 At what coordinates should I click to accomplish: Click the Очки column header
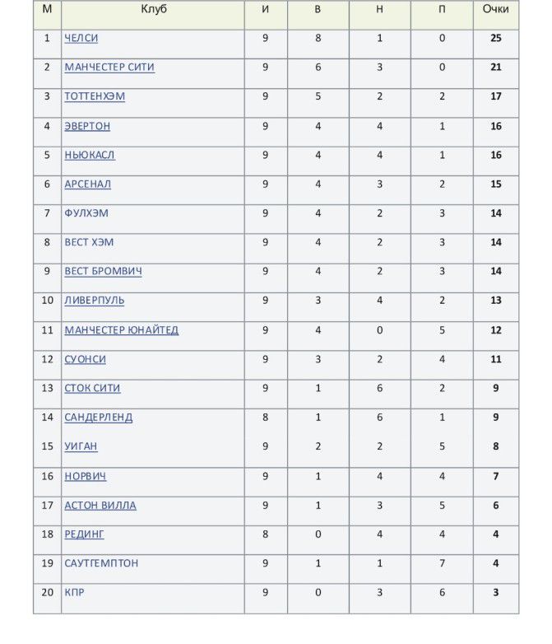point(495,9)
